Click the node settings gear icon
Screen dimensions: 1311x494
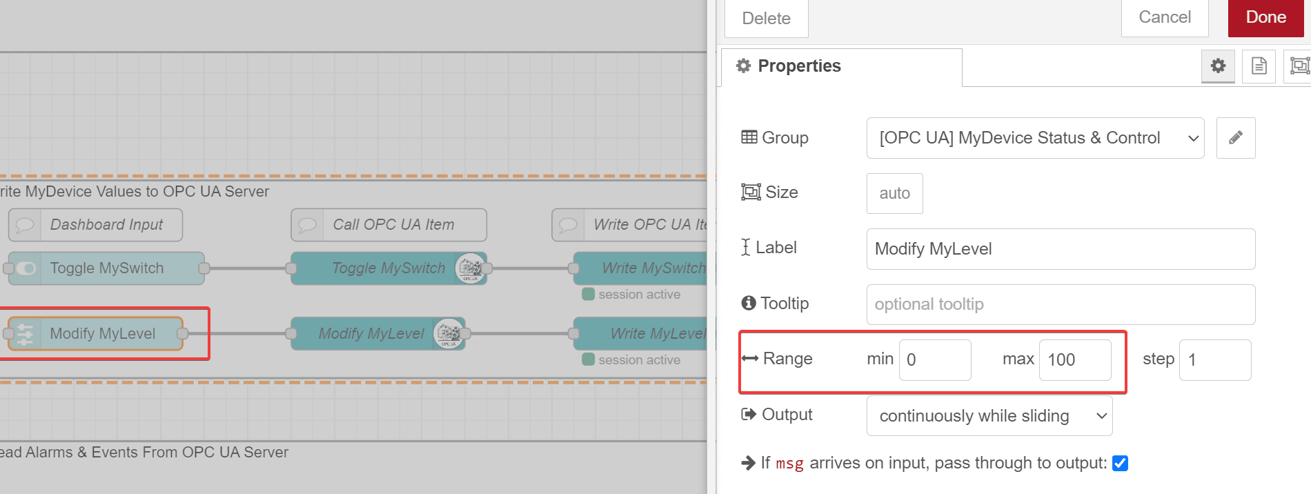coord(1218,66)
